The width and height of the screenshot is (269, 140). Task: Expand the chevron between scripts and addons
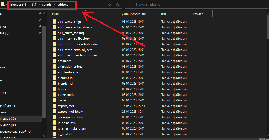coord(54,5)
